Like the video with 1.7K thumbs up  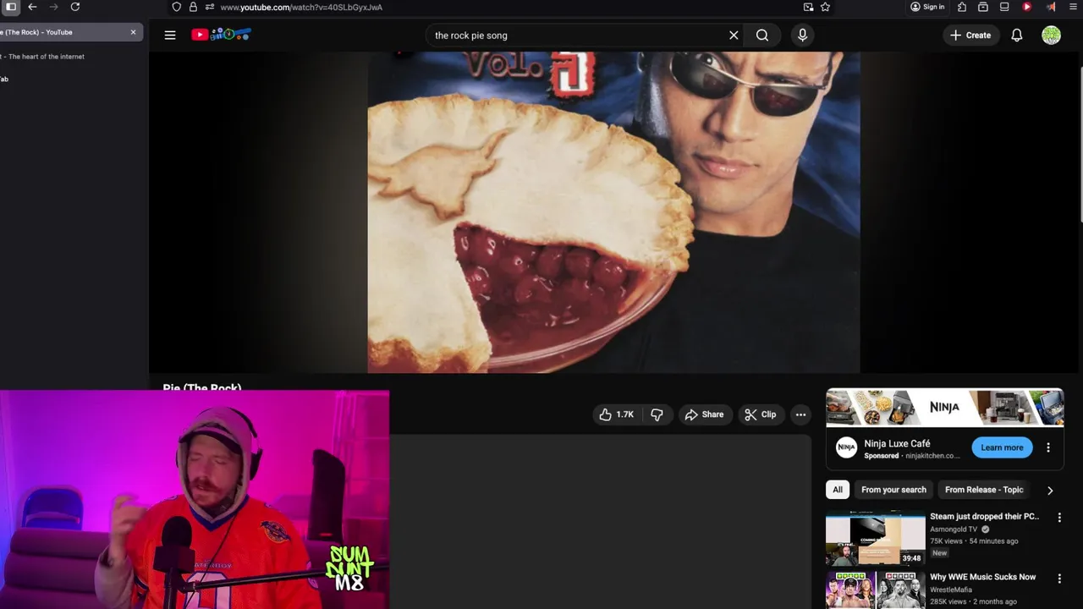617,414
